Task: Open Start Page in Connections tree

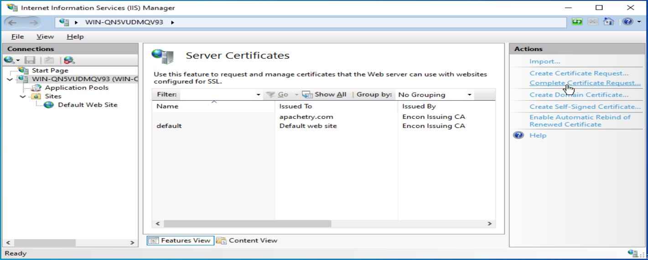Action: (50, 71)
